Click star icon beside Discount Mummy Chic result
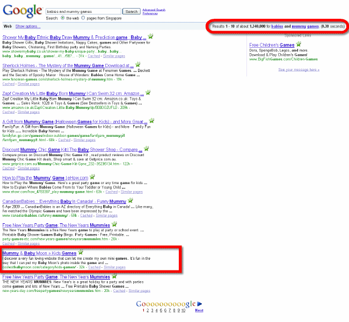The height and width of the screenshot is (322, 349). pyautogui.click(x=146, y=149)
